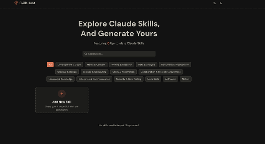Pick Learning & Knowledge category
The height and width of the screenshot is (144, 265).
[x=61, y=79]
